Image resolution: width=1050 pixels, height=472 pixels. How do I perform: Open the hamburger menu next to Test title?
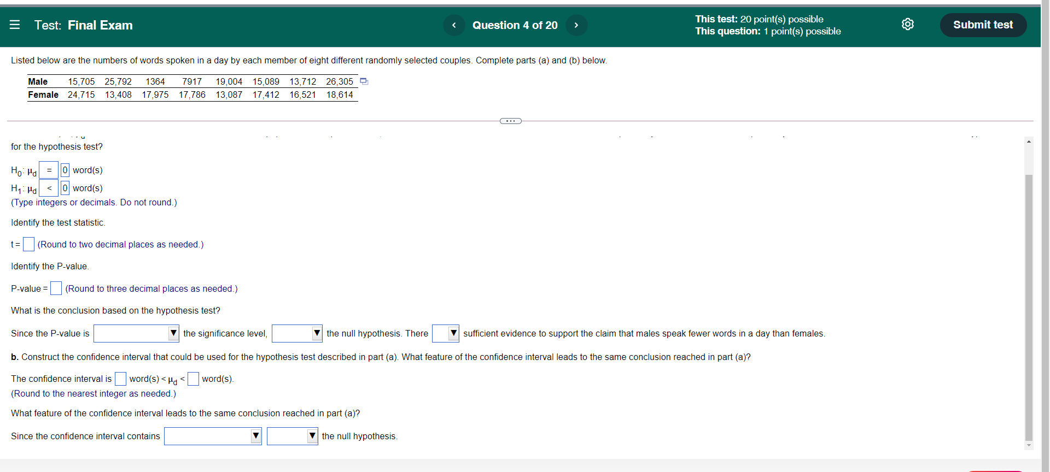[15, 25]
